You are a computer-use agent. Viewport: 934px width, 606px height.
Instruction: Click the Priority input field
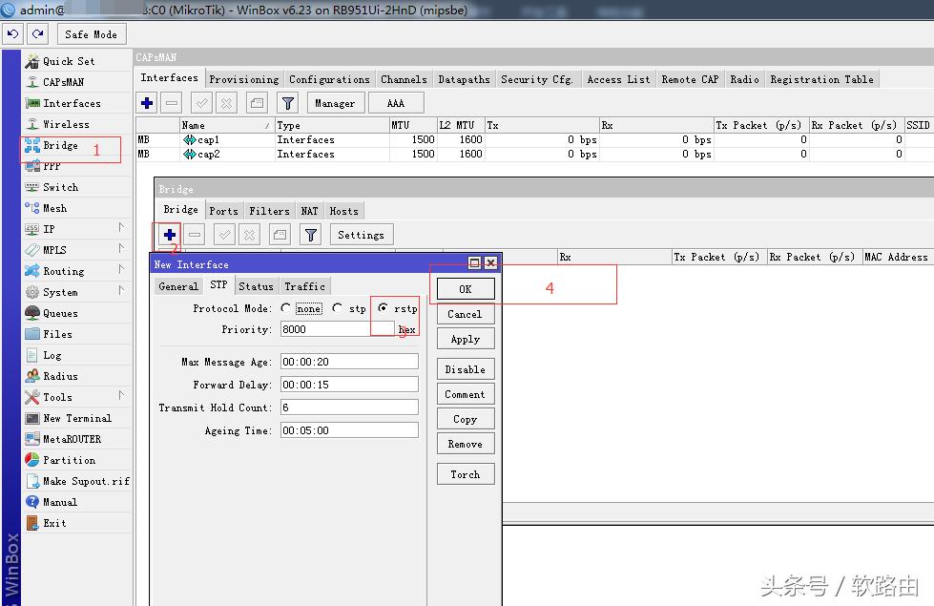pyautogui.click(x=336, y=329)
